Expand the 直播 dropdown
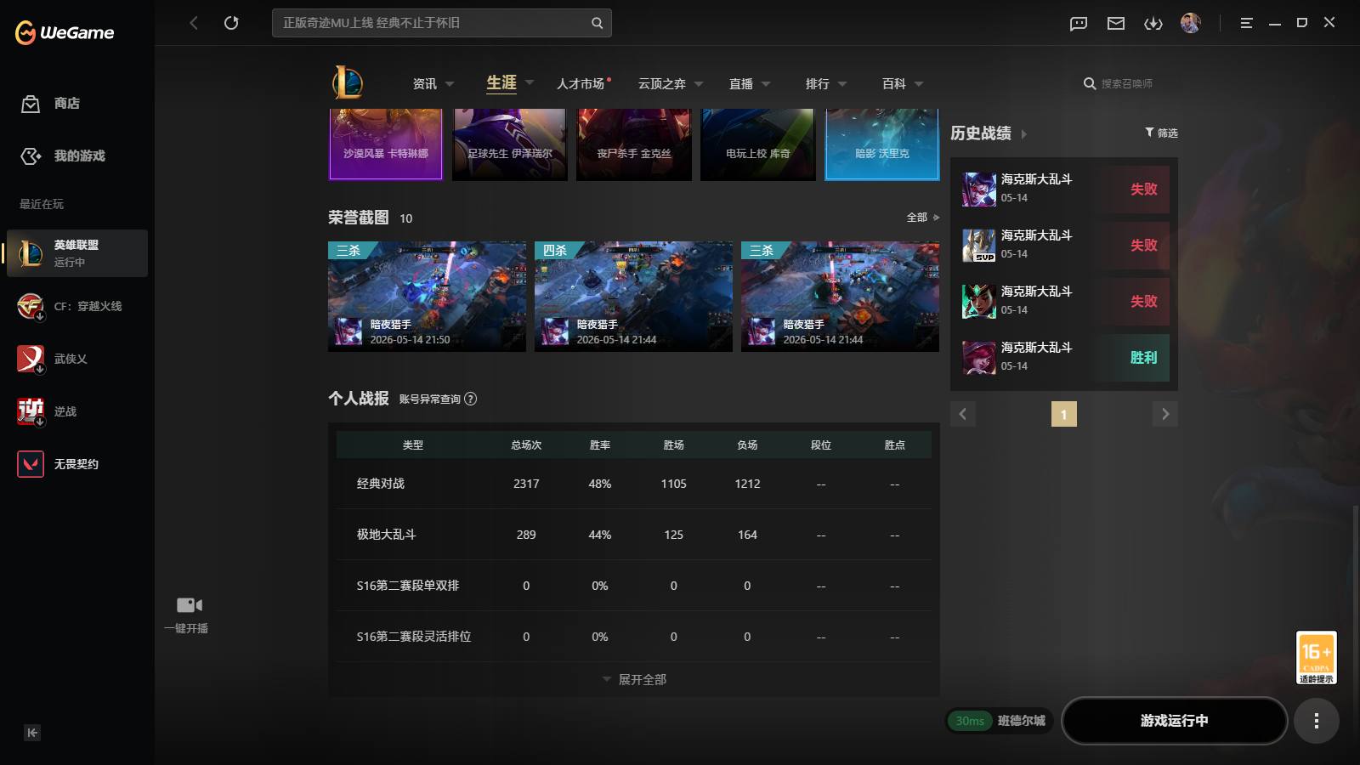The width and height of the screenshot is (1360, 765). coord(766,84)
